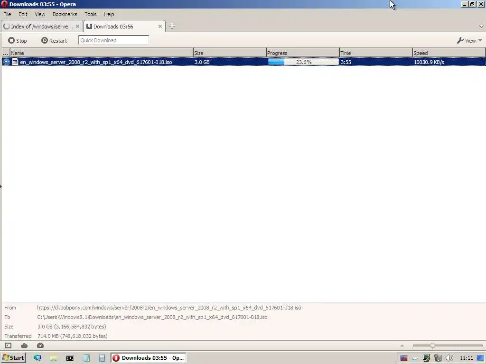Click the Size 3,166,584,832 bytes value
486x364 pixels.
pos(72,327)
